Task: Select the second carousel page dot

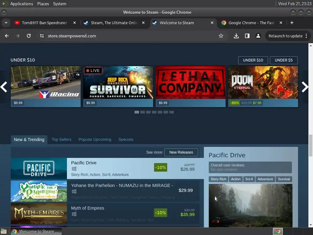Action: [x=142, y=112]
